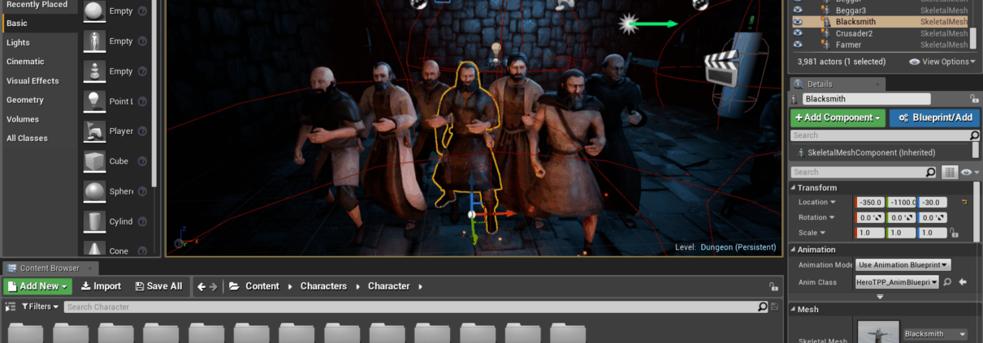Toggle the sources panel in Content Browser

click(11, 307)
